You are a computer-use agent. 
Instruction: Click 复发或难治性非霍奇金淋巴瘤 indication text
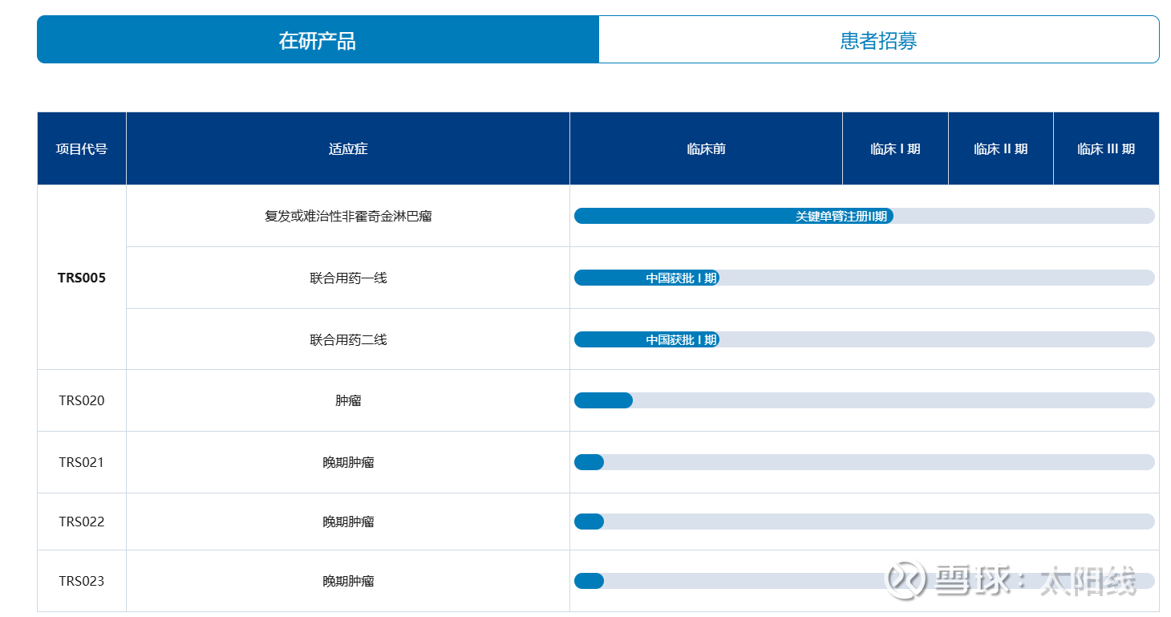coord(348,216)
